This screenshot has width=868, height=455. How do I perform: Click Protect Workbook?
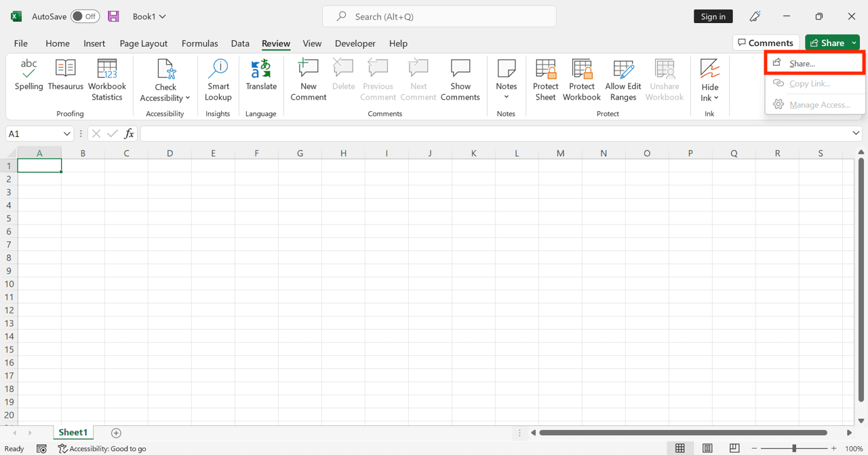point(582,80)
